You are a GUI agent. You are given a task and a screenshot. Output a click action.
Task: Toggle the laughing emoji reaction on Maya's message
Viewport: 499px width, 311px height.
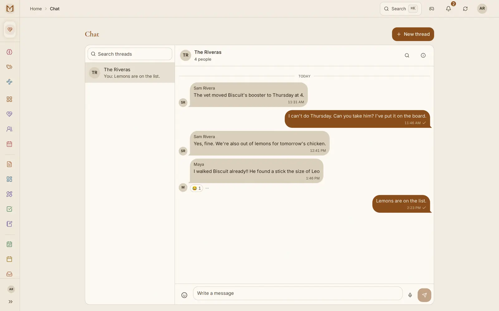pyautogui.click(x=196, y=188)
